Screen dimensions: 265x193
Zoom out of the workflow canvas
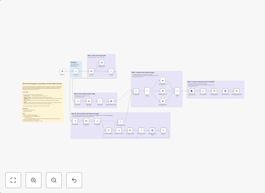point(54,180)
